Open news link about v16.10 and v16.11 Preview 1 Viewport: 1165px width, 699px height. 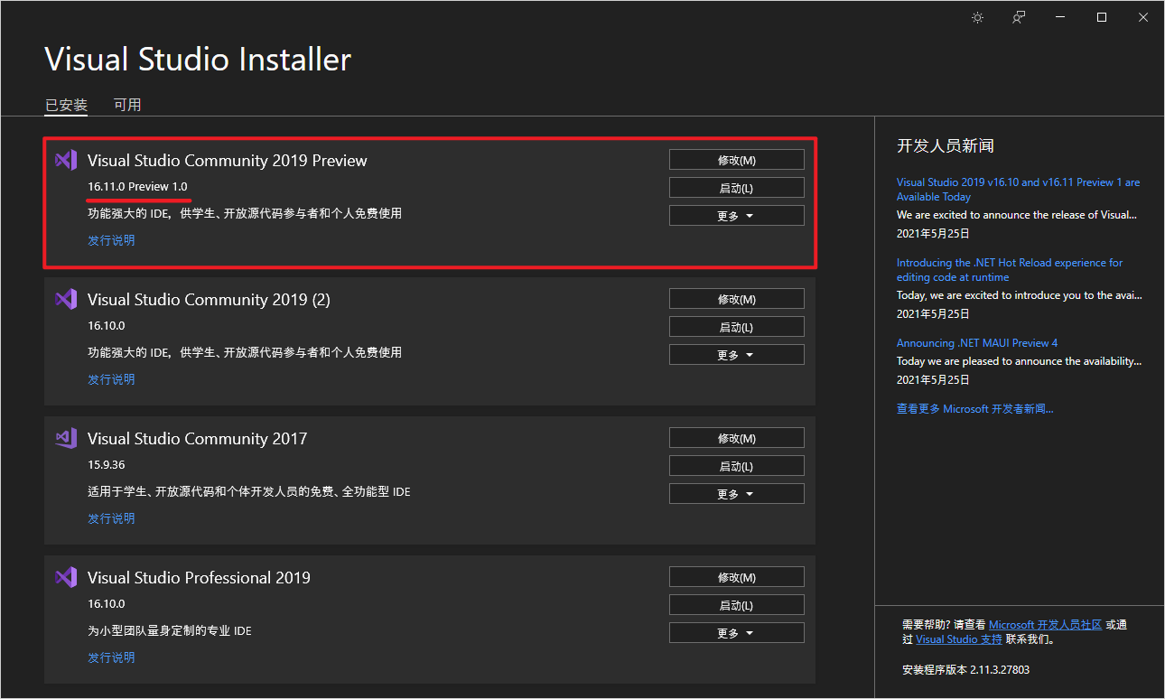click(1018, 190)
